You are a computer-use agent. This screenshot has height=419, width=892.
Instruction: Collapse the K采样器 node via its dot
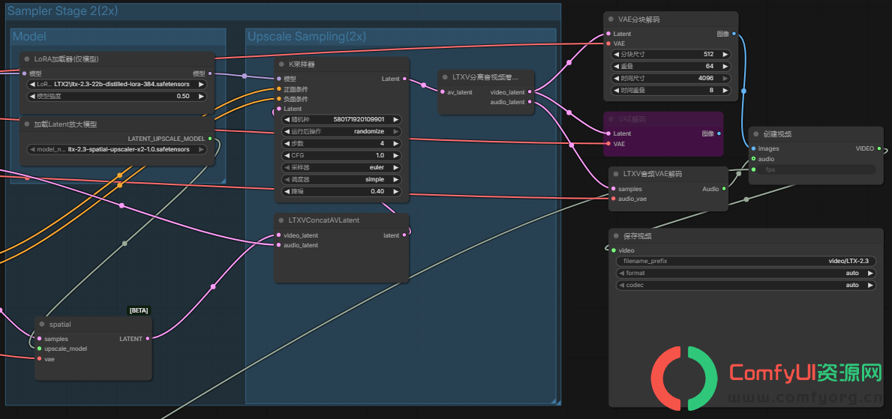point(281,64)
